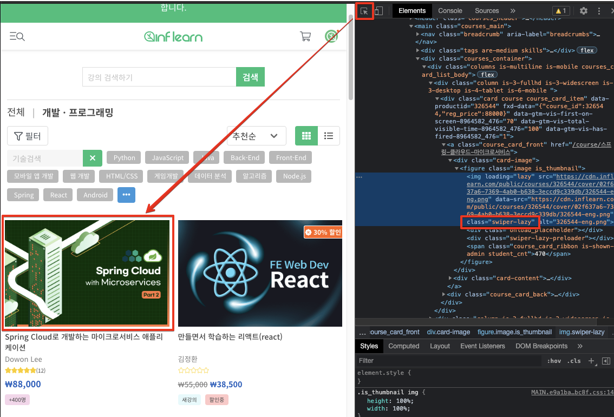This screenshot has height=417, width=614.
Task: Select the Back-End skill tag
Action: point(245,157)
